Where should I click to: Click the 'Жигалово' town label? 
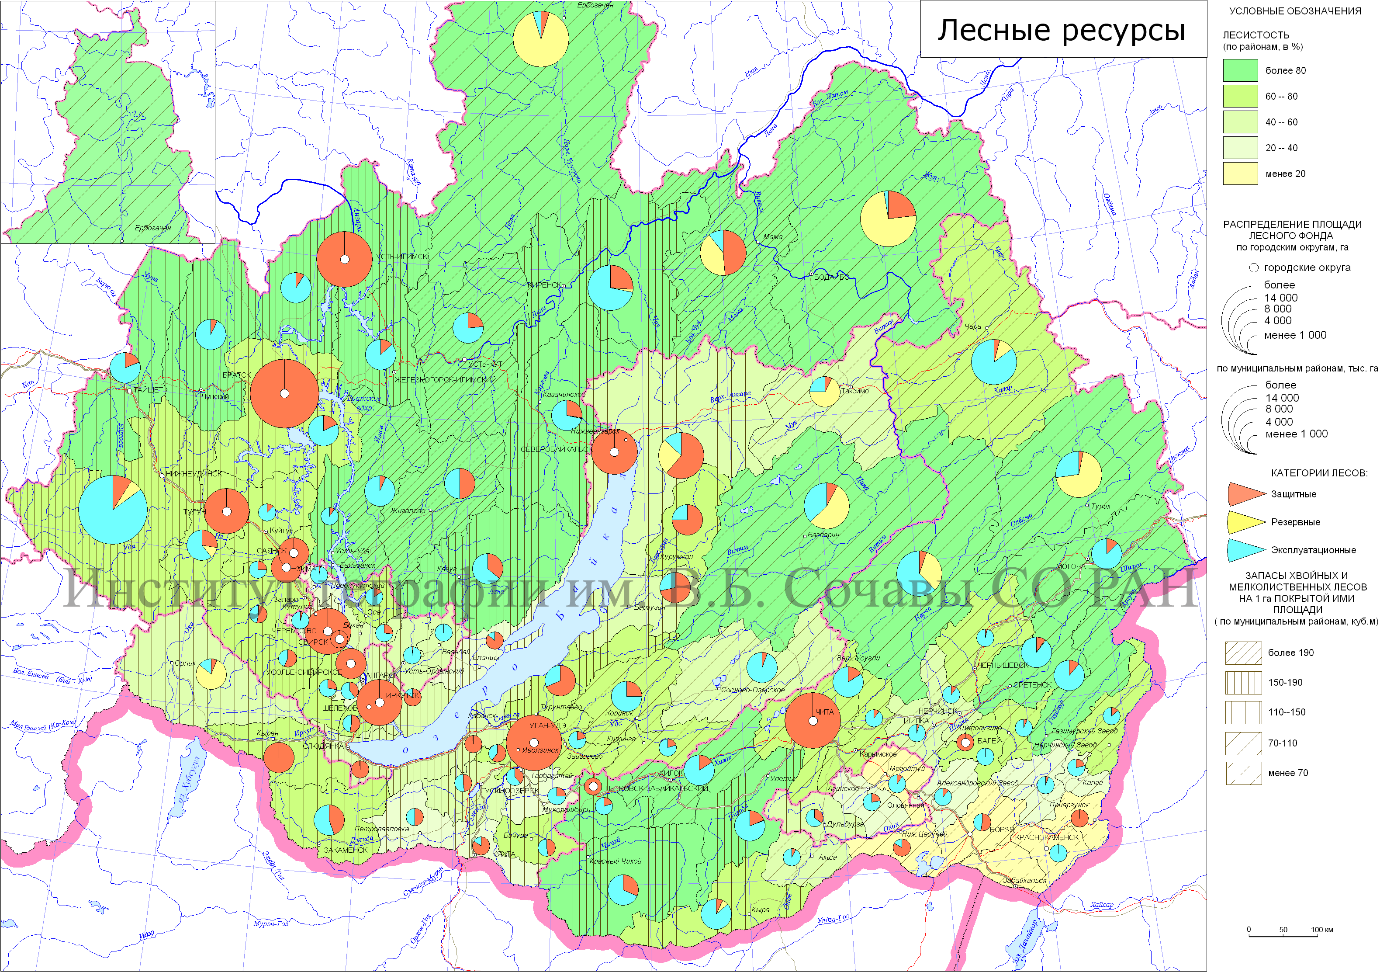408,511
